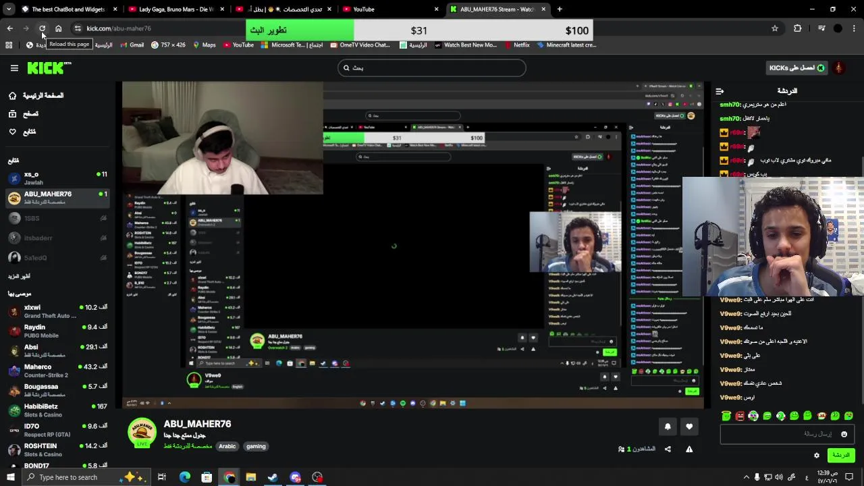Collapse the chat panel arrow icon
The height and width of the screenshot is (486, 864).
coord(720,91)
